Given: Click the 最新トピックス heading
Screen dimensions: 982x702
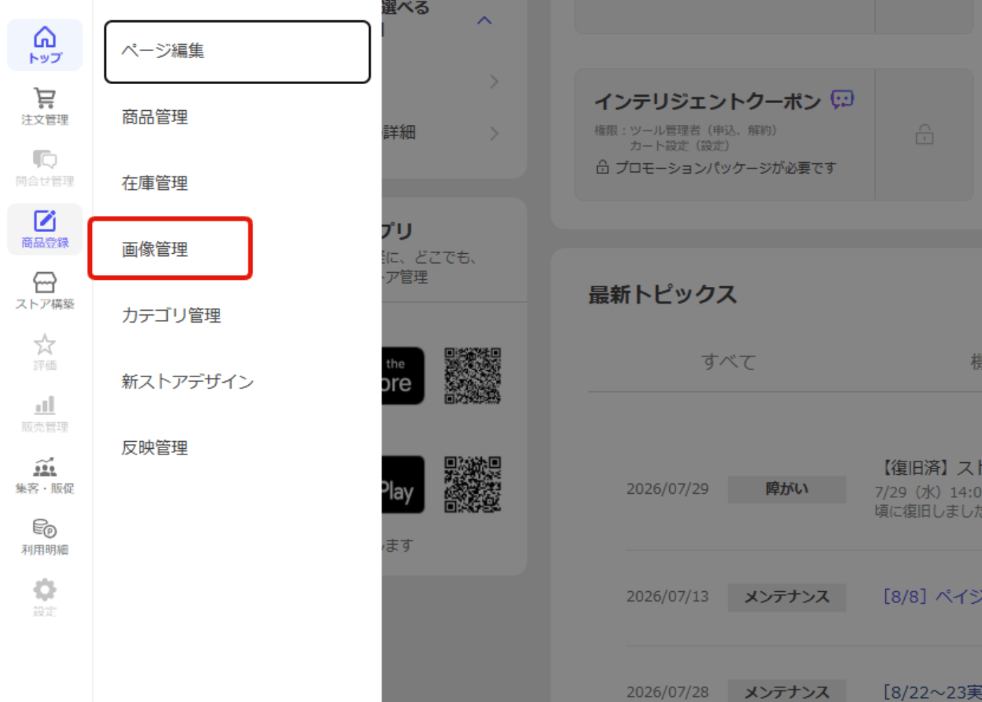Looking at the screenshot, I should [662, 295].
